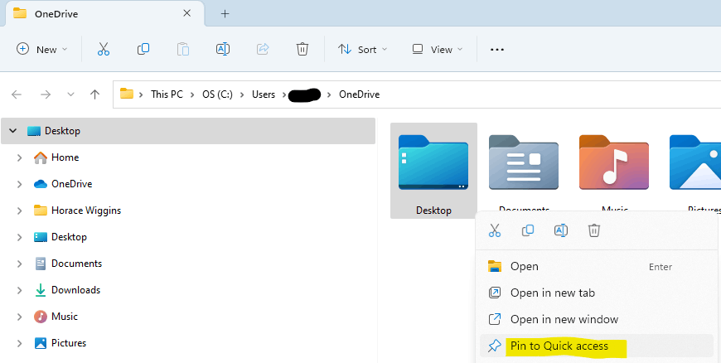721x363 pixels.
Task: Click the Delete trash icon in the toolbar
Action: [302, 49]
